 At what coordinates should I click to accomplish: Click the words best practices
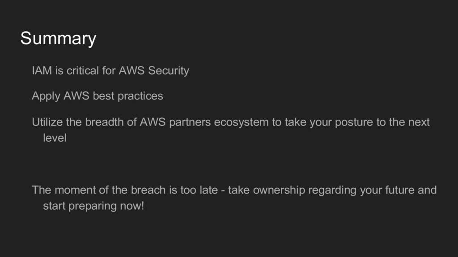coord(128,96)
